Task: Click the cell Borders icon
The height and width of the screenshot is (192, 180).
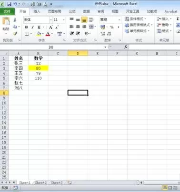Action: pyautogui.click(x=27, y=34)
